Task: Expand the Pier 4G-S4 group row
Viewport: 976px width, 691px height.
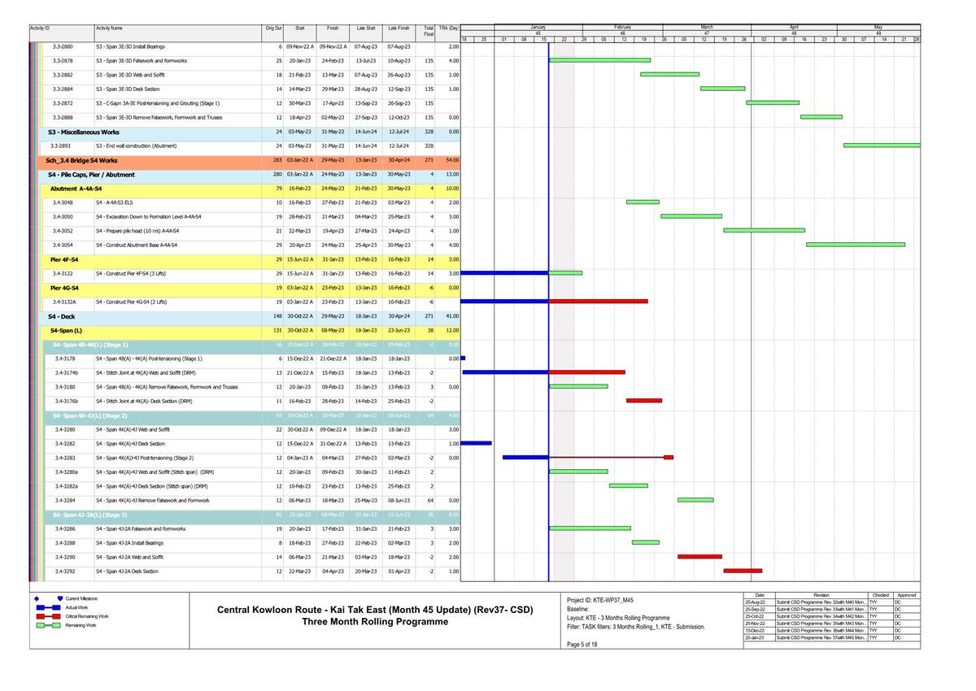Action: pyautogui.click(x=64, y=288)
